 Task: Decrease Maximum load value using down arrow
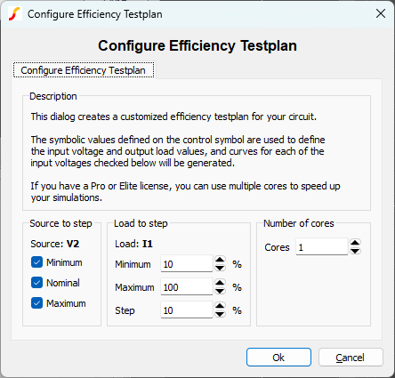[220, 291]
